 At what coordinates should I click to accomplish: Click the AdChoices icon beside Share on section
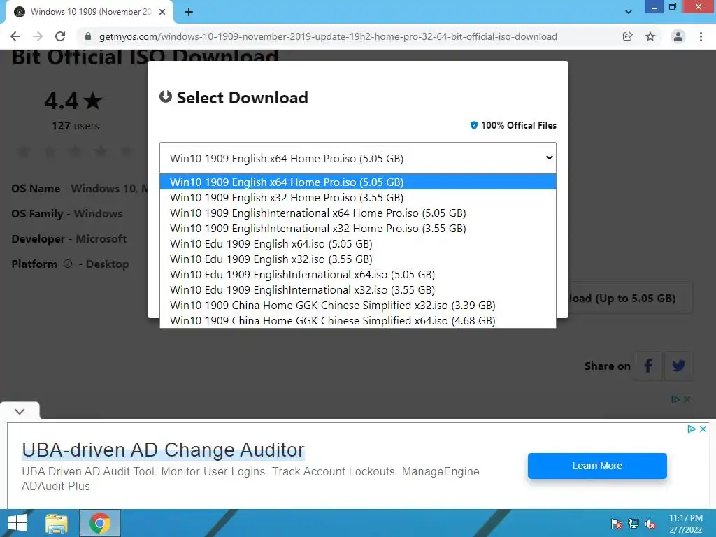675,399
